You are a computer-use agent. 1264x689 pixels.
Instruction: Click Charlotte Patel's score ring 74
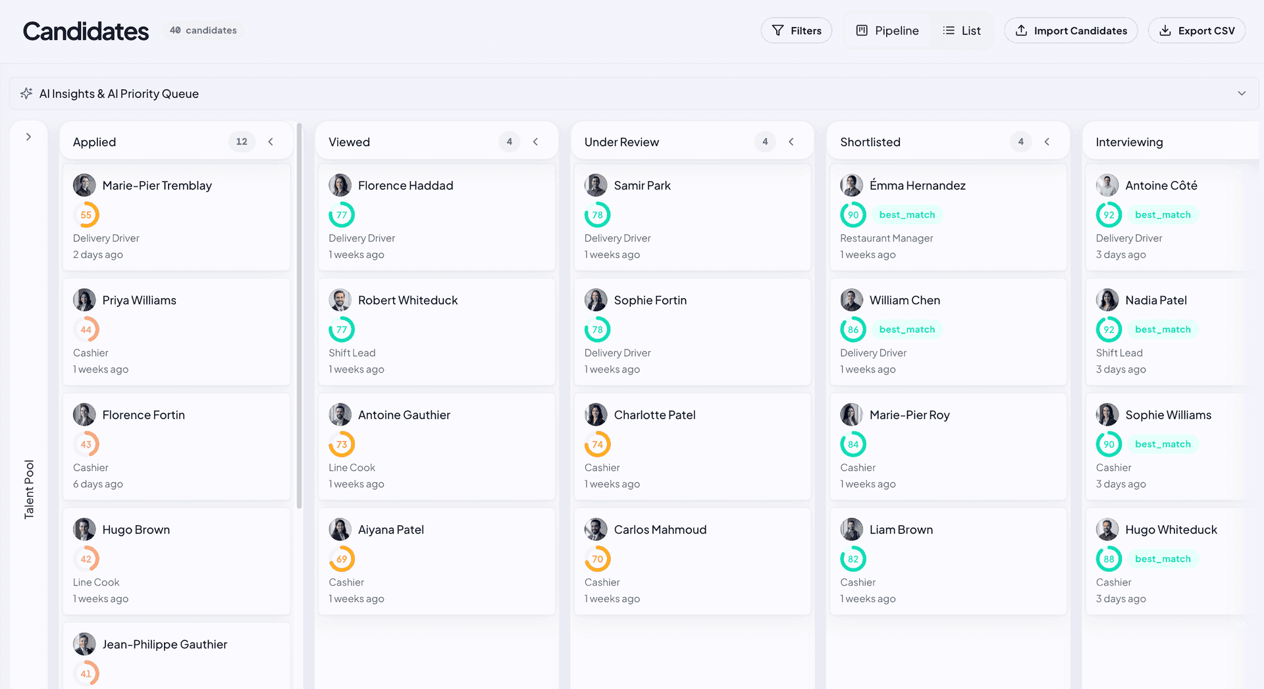(598, 444)
